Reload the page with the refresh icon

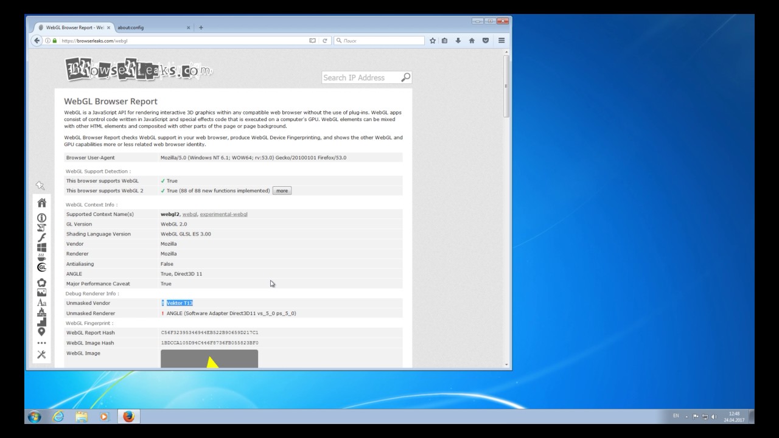(325, 41)
